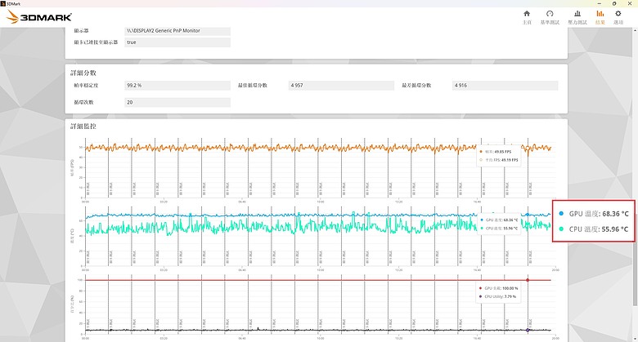Click the small 3DMark title bar icon
Screen dimensions: 638x342
2,3
